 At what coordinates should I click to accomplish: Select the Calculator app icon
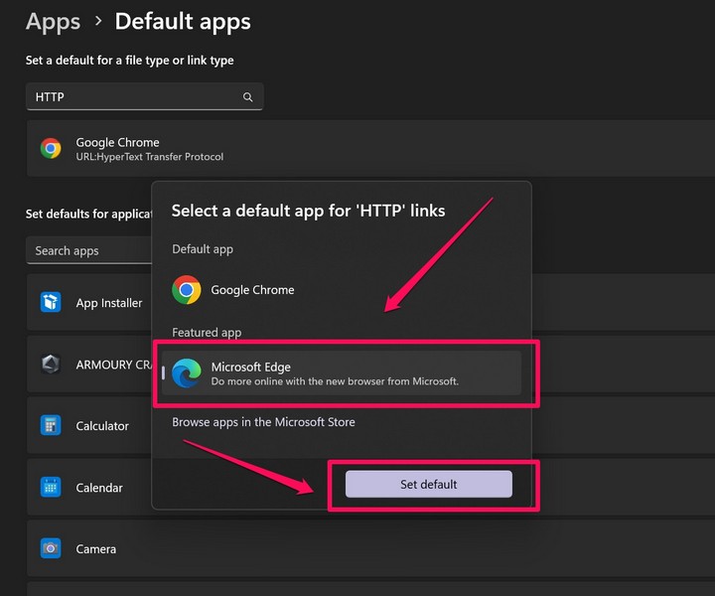tap(51, 425)
